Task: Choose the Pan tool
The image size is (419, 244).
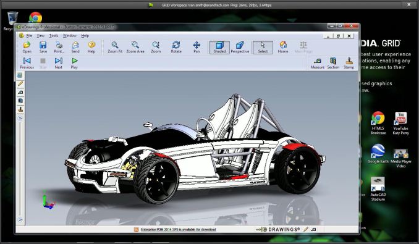Action: point(197,47)
